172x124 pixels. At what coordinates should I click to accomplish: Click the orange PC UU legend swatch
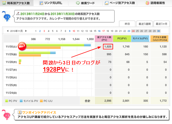coord(41,101)
